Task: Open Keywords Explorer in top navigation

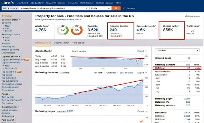Action: [x=56, y=3]
